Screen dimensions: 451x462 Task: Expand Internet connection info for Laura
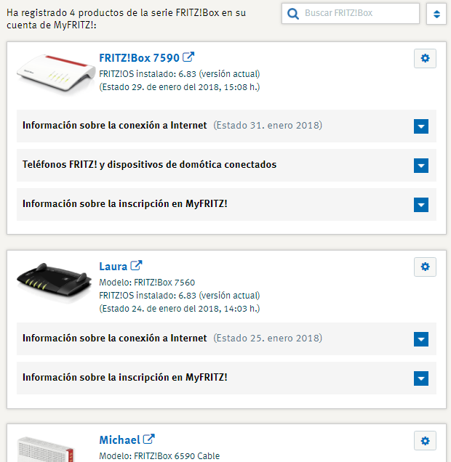421,339
